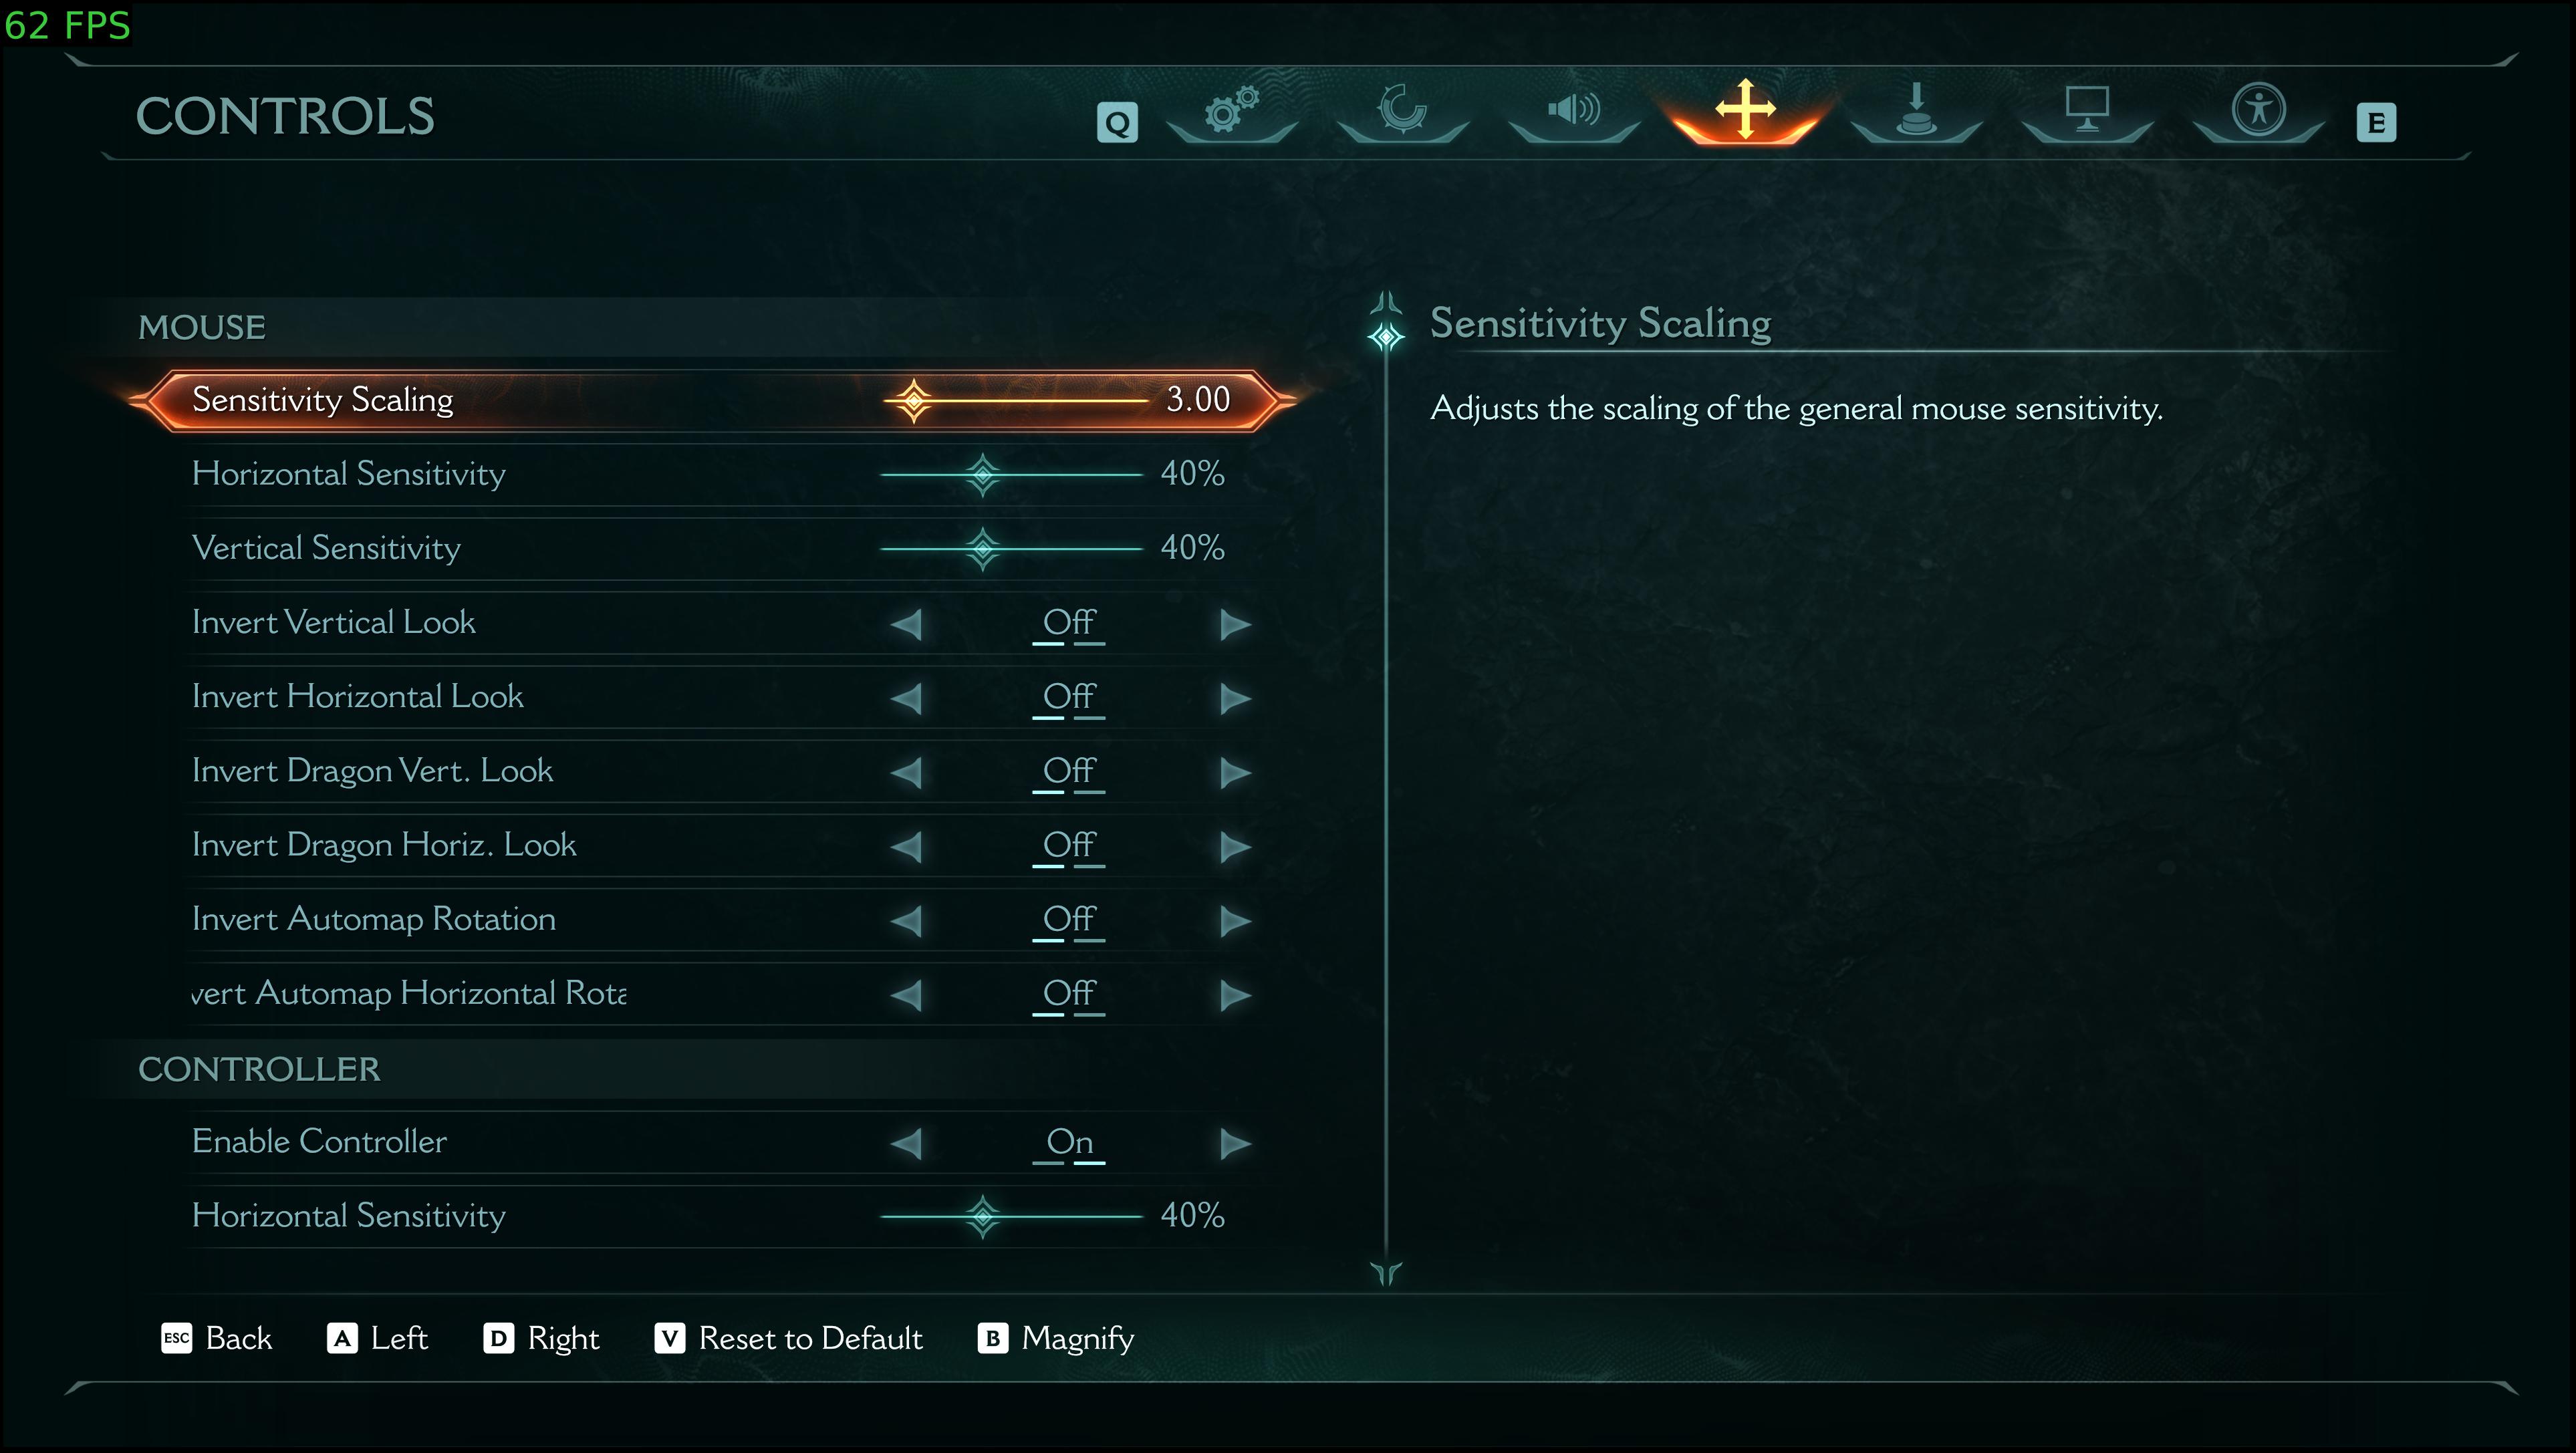The image size is (2576, 1453).
Task: Click the Magnify button
Action: pos(1056,1338)
